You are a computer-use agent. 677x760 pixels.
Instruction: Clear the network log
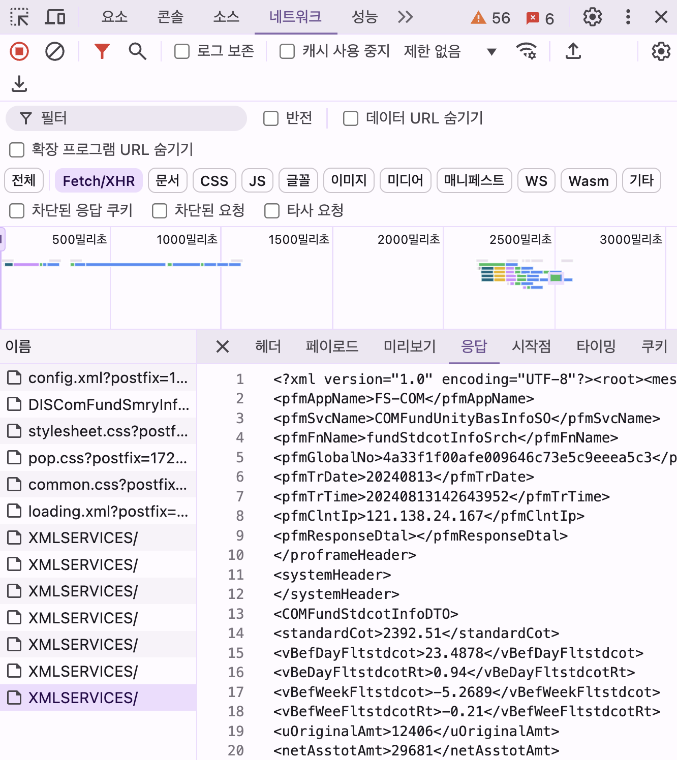pyautogui.click(x=55, y=51)
